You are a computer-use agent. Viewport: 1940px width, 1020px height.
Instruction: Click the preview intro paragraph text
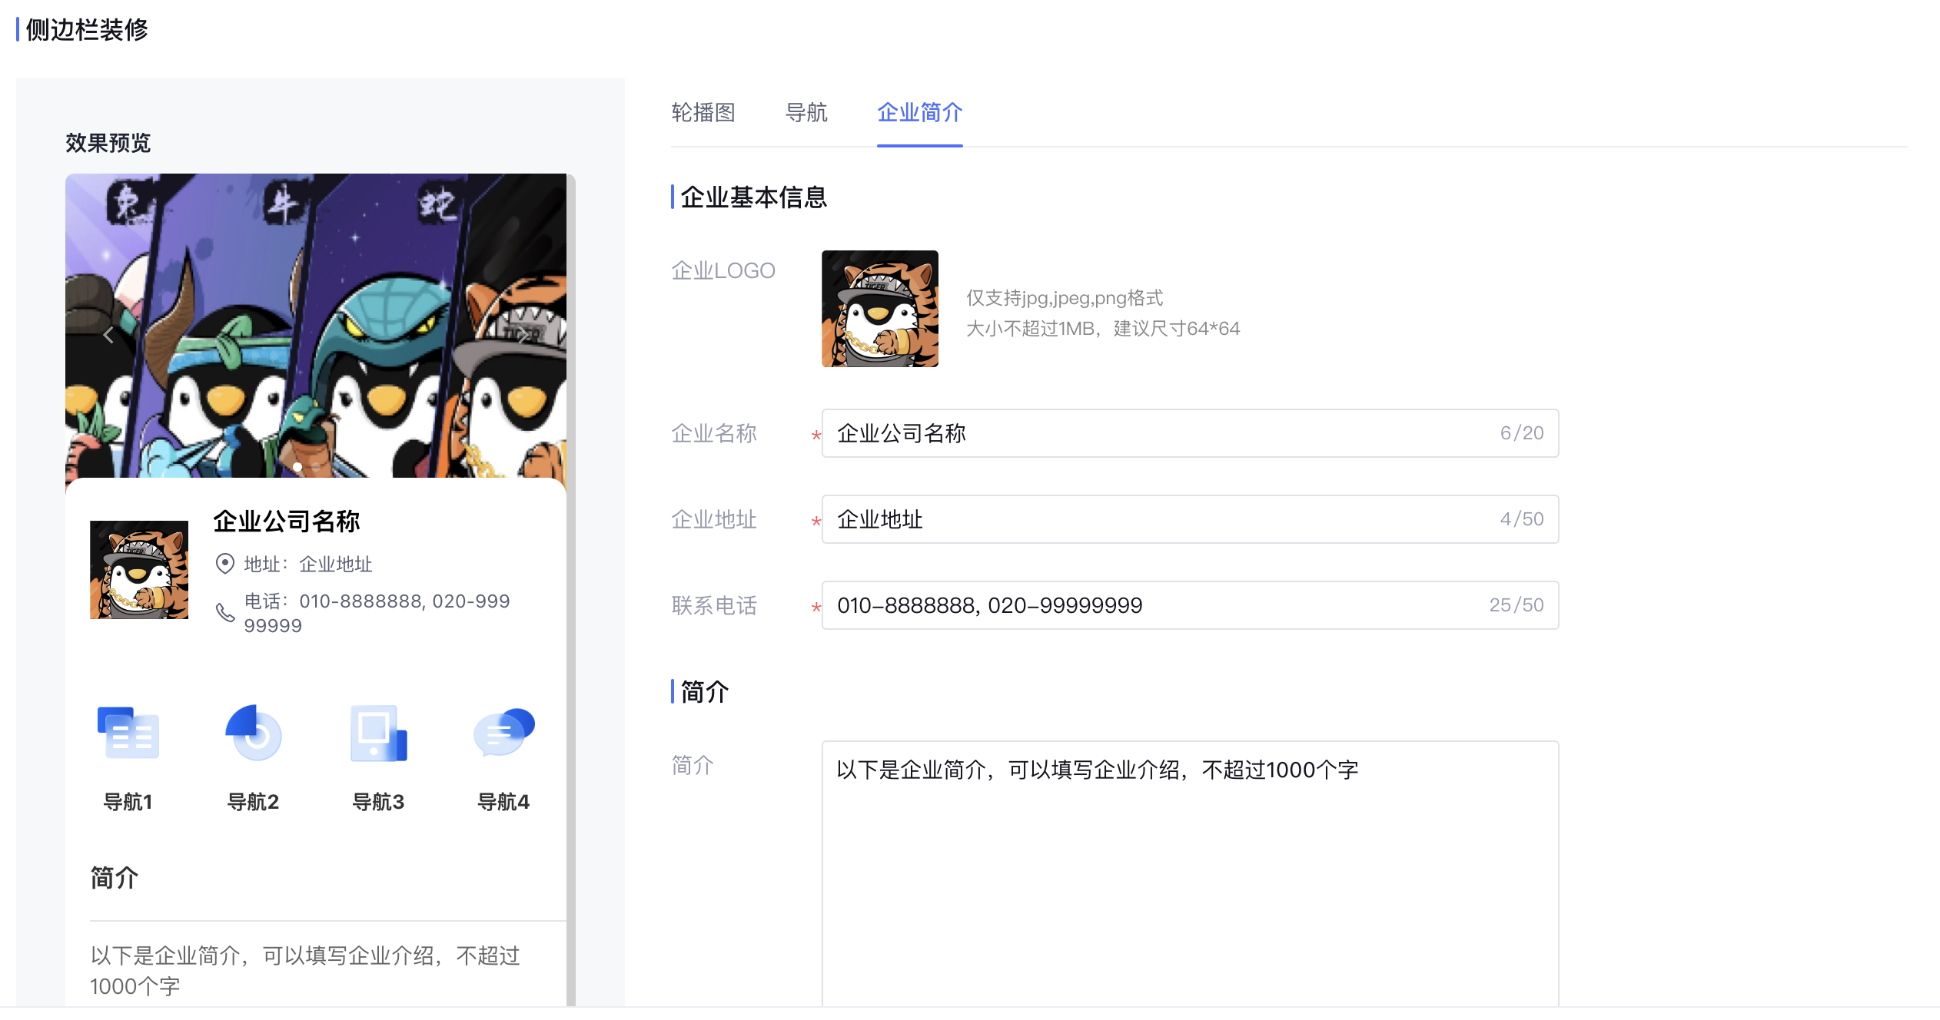tap(305, 971)
